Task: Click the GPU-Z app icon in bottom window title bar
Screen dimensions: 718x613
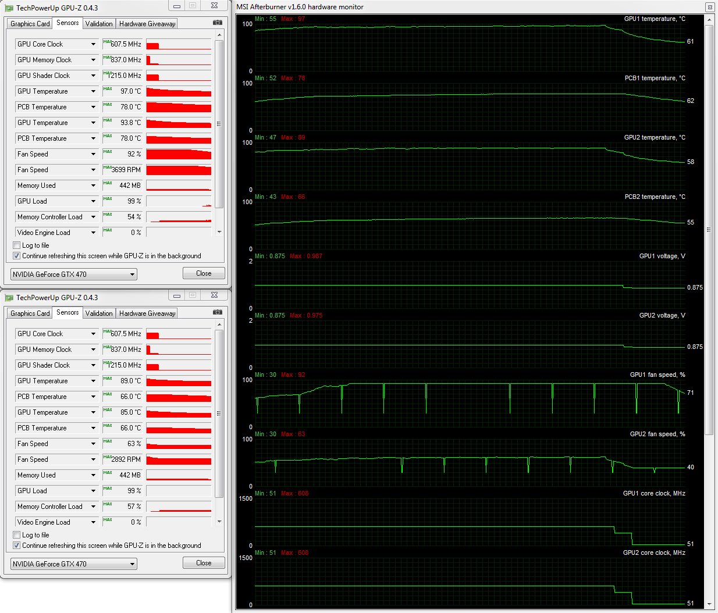Action: tap(9, 298)
